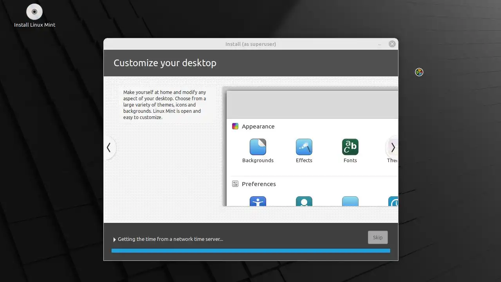Screen dimensions: 501x282
Task: Go to the next slide arrow
Action: [393, 148]
